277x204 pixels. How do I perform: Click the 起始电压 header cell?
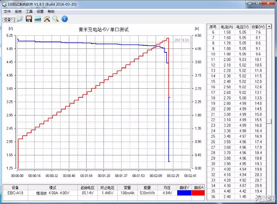click(x=88, y=188)
